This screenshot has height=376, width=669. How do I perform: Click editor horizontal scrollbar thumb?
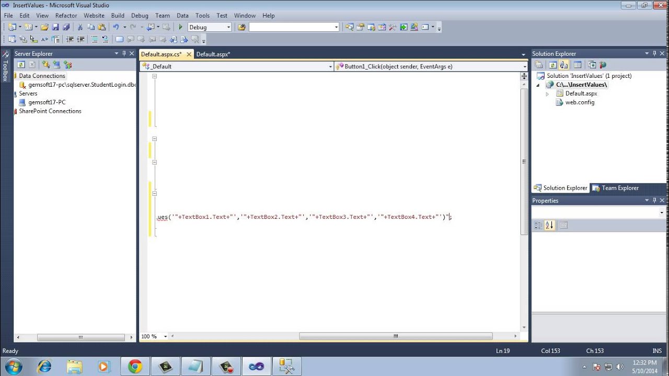396,336
